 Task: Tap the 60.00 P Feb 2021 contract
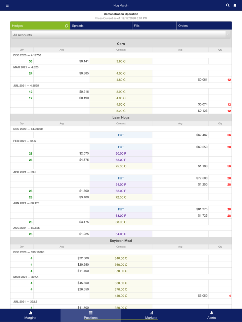(x=121, y=154)
